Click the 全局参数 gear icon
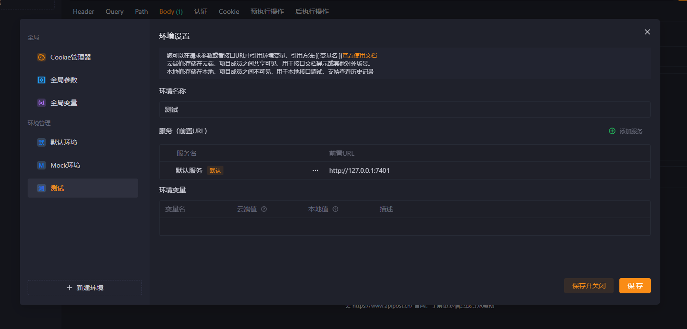The width and height of the screenshot is (687, 329). pos(41,80)
